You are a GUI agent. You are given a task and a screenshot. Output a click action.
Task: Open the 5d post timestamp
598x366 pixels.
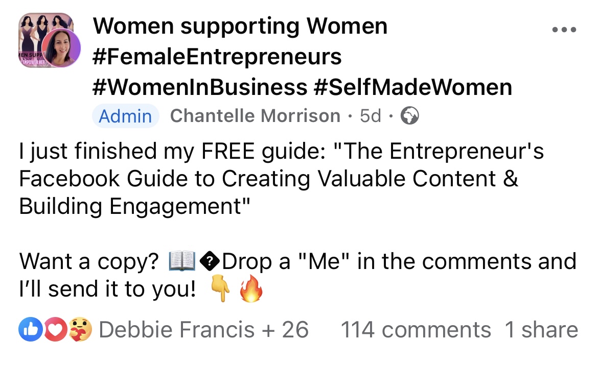coord(371,116)
